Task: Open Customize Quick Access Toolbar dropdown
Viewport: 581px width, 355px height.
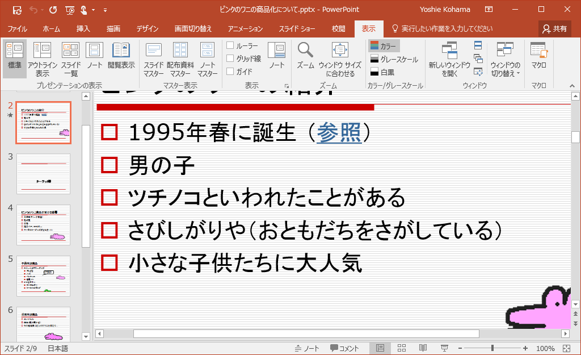Action: point(105,10)
